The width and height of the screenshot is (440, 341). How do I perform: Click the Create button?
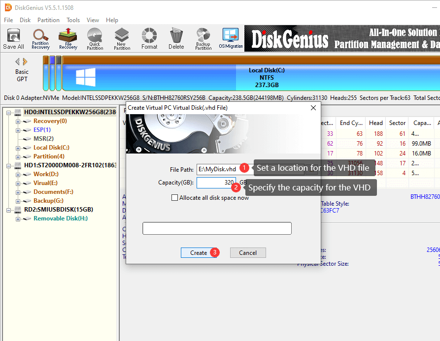pos(199,253)
